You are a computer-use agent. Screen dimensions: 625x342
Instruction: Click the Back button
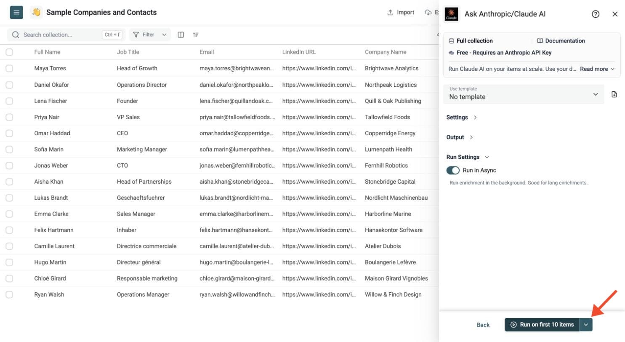click(x=483, y=325)
